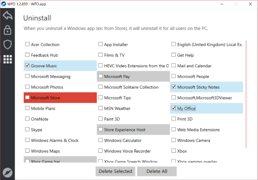Open the Privacy section via the lock icon
Image resolution: width=258 pixels, height=180 pixels.
(x=7, y=30)
